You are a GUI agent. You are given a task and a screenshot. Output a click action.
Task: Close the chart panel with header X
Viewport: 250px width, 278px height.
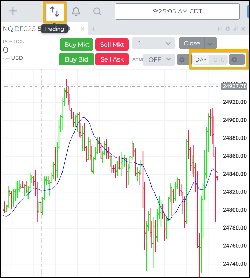coord(243,29)
